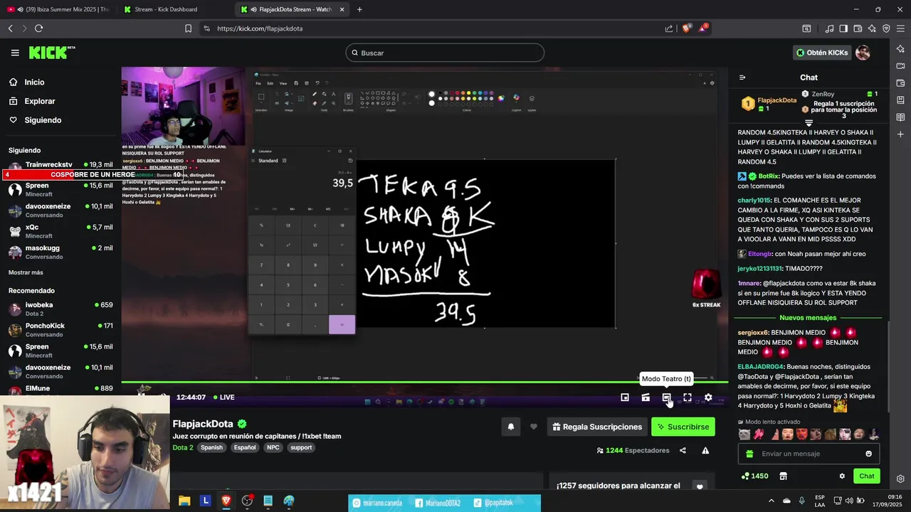This screenshot has height=512, width=911.
Task: Click the 1450 channel points balance
Action: tap(754, 476)
